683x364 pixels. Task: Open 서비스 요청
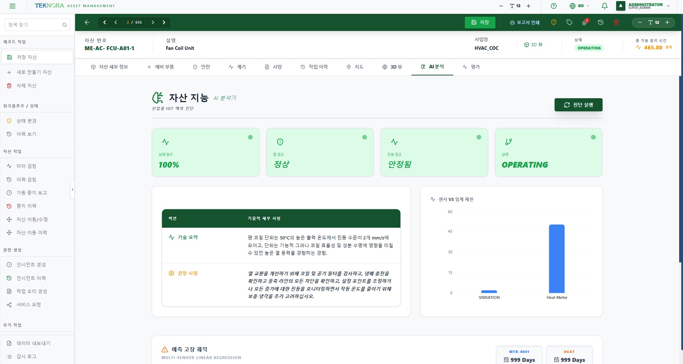pos(37,305)
